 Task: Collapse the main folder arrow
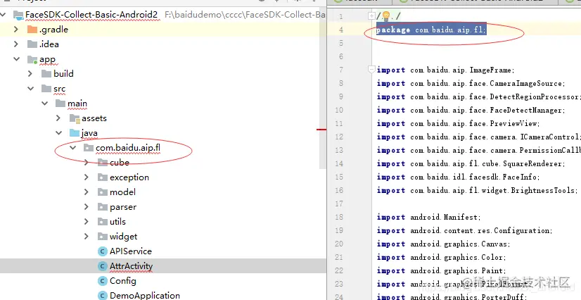point(44,103)
